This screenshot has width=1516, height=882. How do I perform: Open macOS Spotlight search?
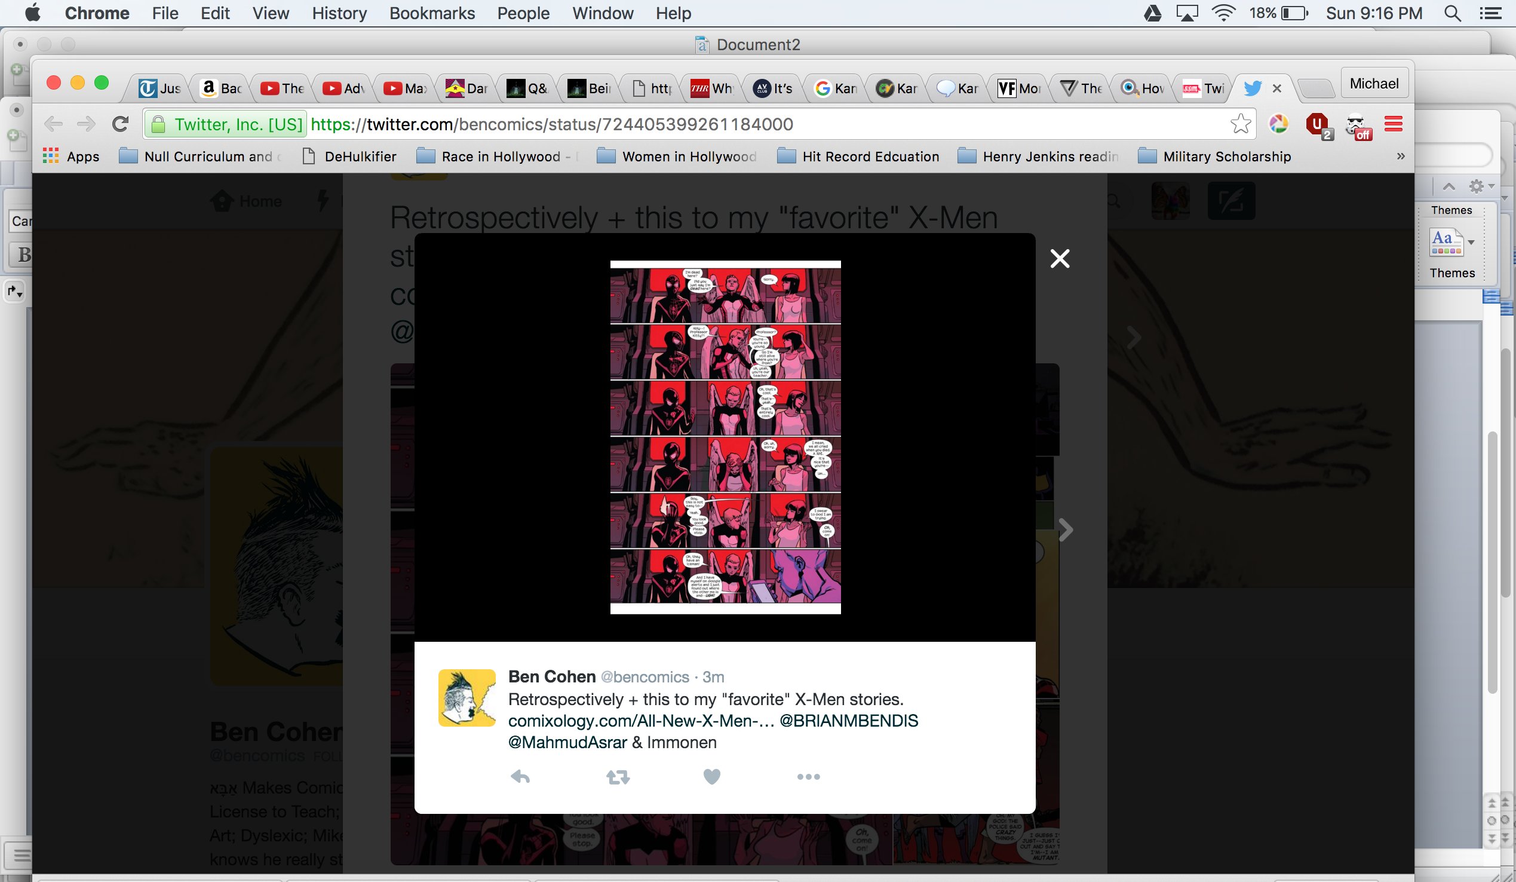(x=1452, y=13)
